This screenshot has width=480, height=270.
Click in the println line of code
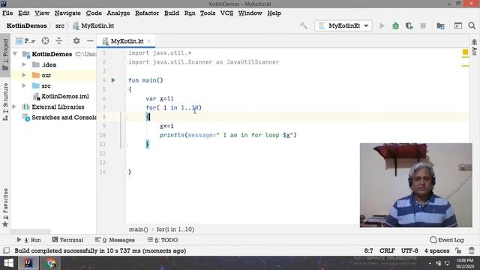[228, 135]
